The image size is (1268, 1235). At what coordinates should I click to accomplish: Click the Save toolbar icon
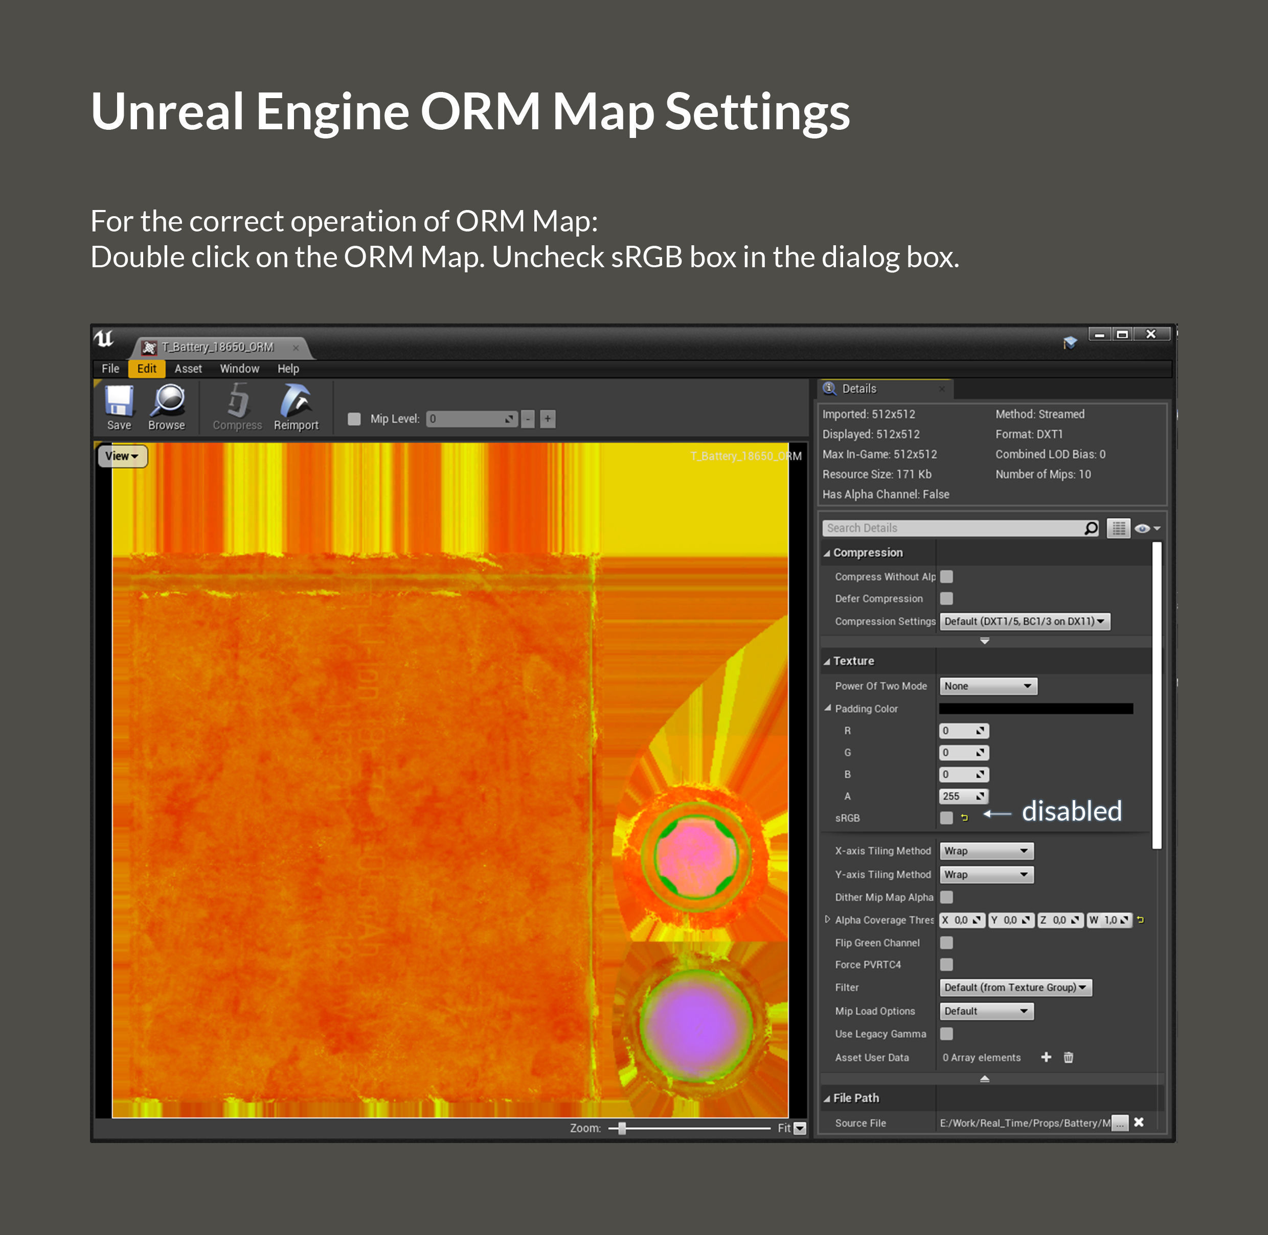click(x=120, y=402)
